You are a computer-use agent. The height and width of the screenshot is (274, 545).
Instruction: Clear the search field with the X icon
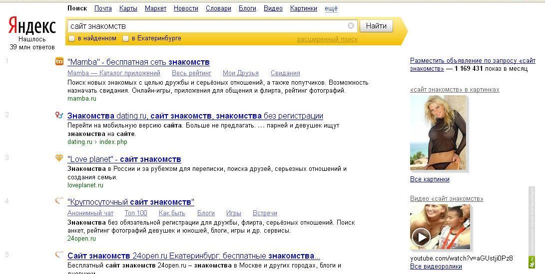(351, 26)
